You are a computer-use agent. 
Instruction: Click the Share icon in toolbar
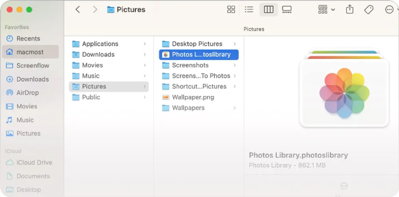[350, 10]
